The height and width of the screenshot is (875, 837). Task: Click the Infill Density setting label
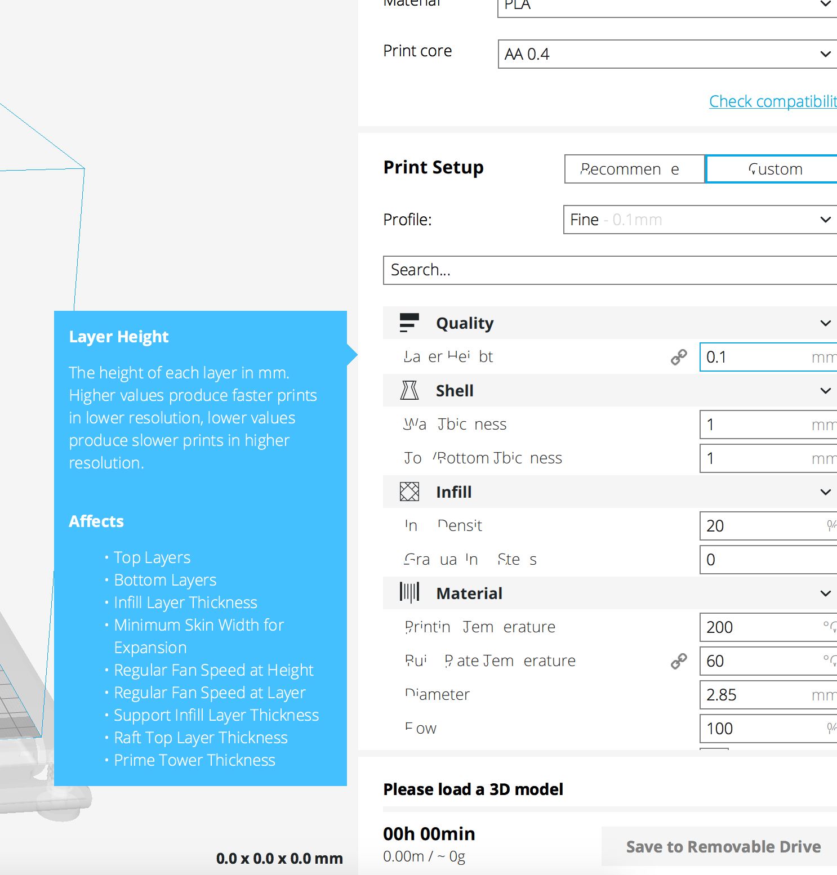[443, 526]
